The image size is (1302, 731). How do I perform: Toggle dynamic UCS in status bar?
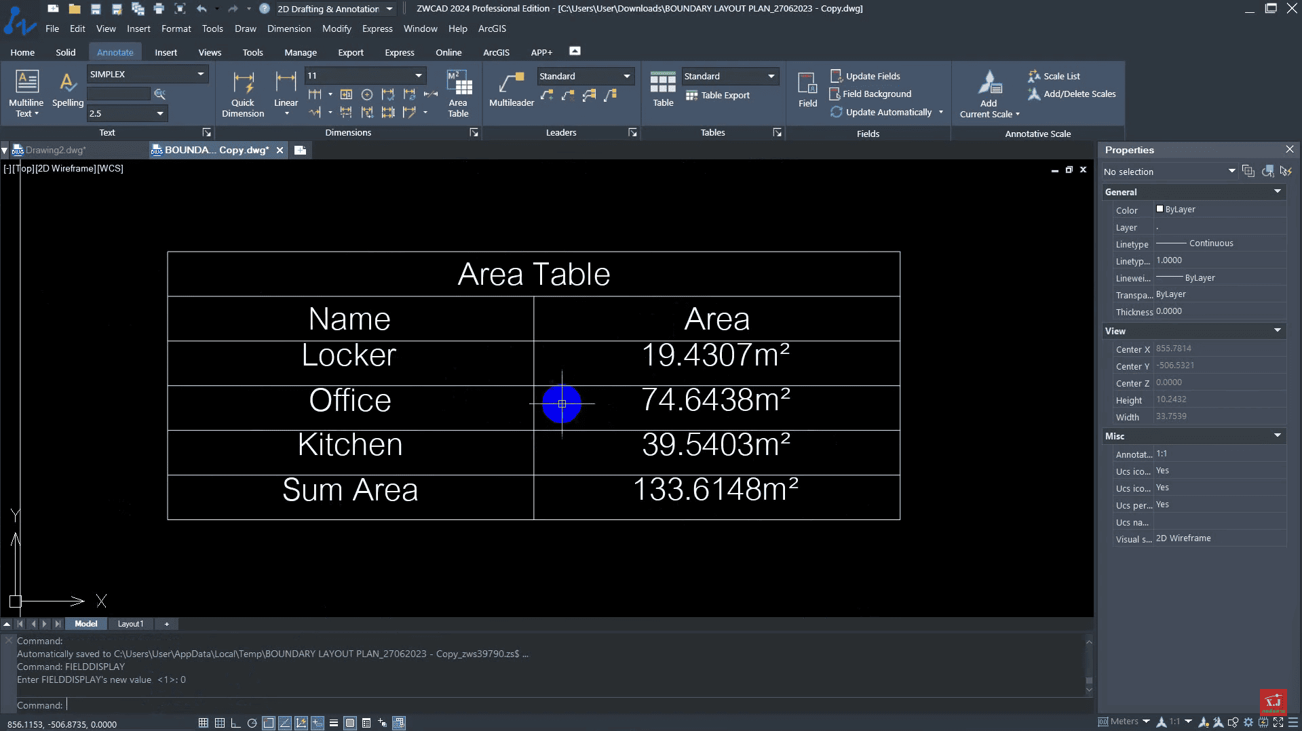301,723
